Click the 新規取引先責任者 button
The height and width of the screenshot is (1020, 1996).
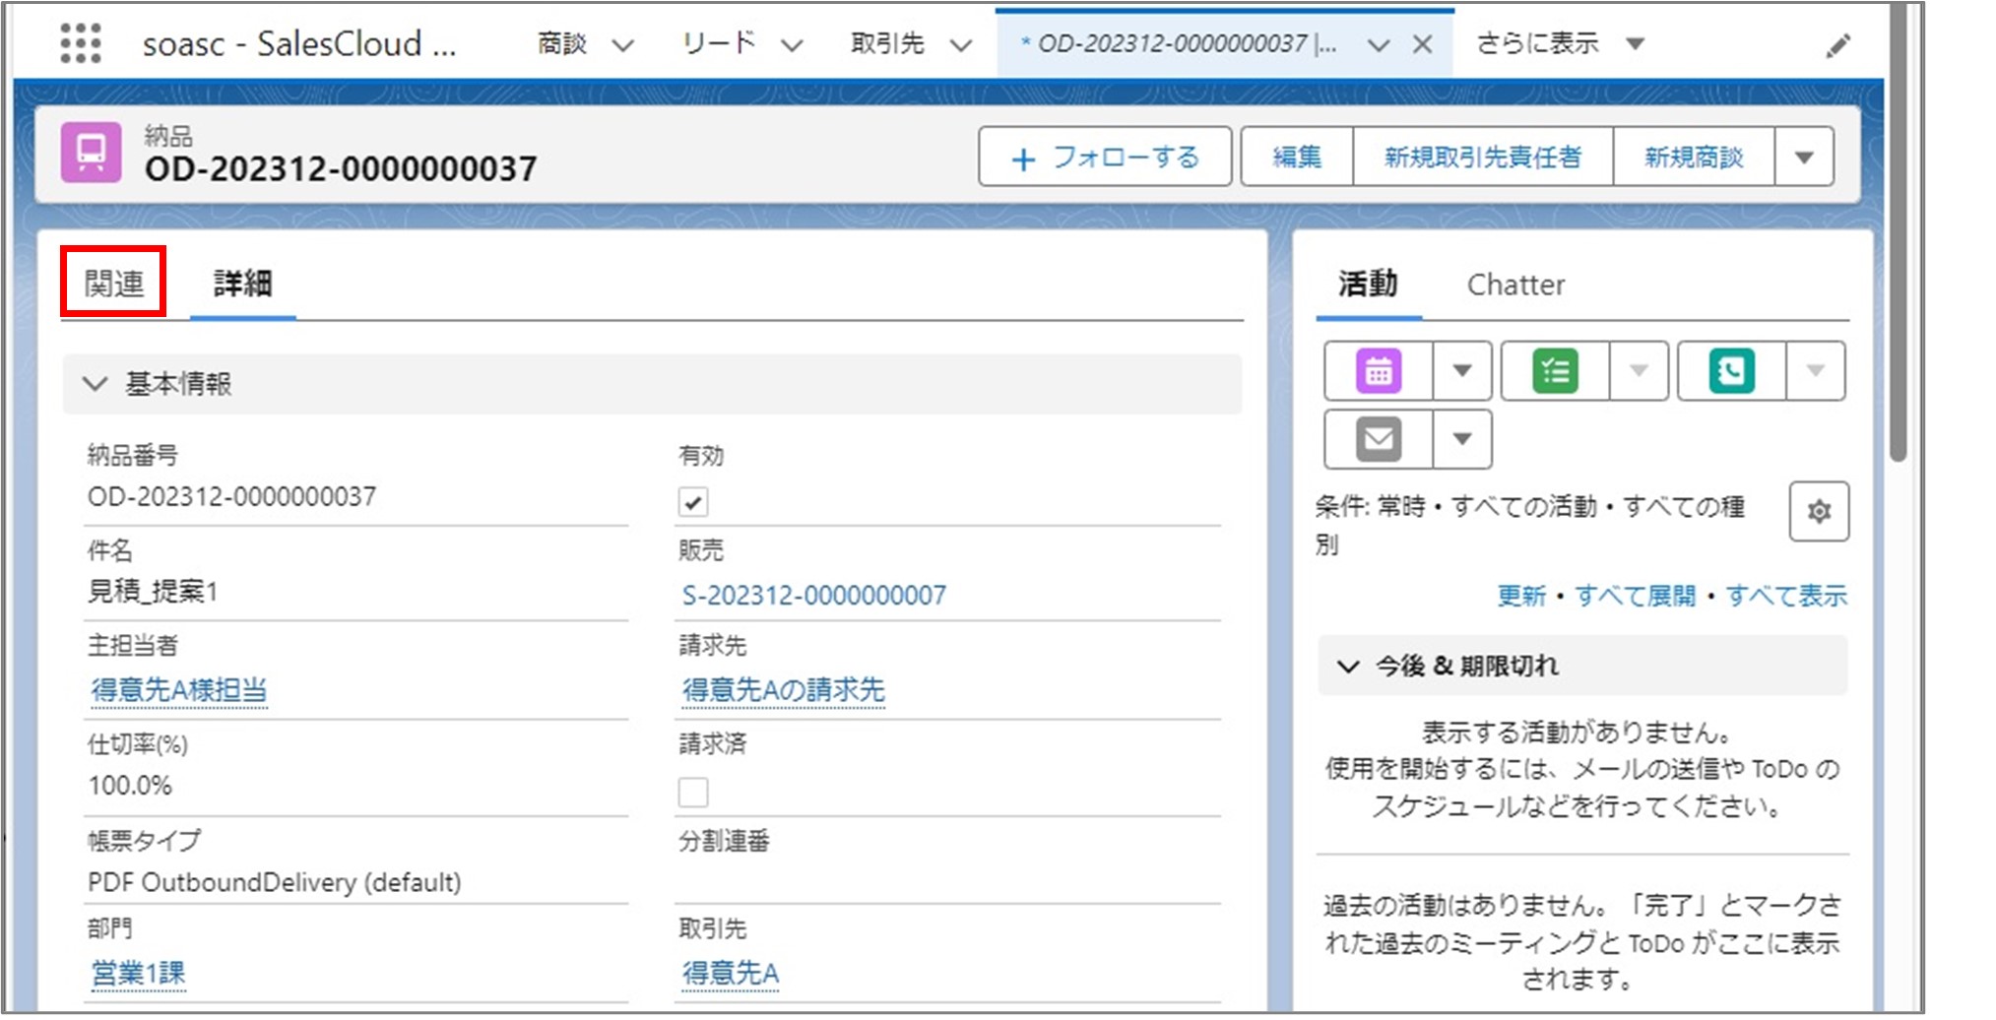click(1483, 157)
